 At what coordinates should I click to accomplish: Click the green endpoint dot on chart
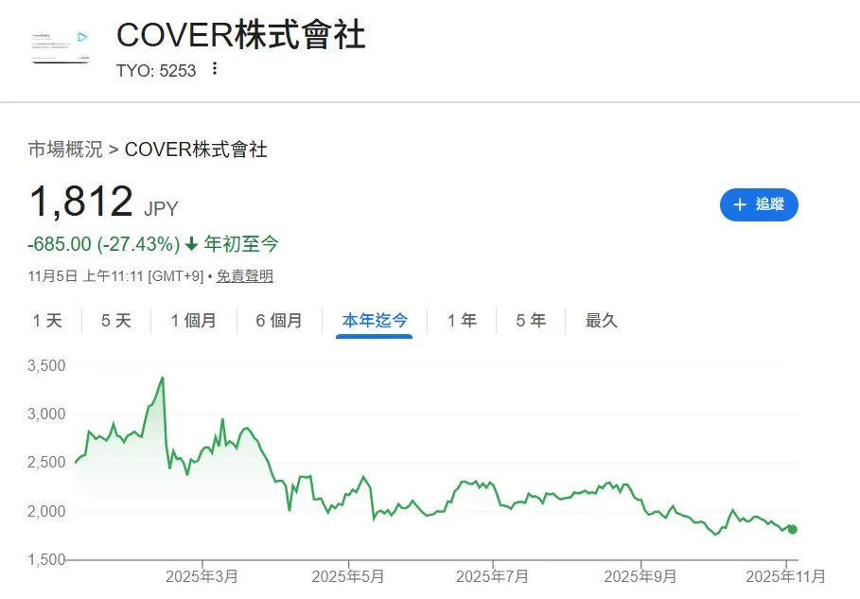792,530
